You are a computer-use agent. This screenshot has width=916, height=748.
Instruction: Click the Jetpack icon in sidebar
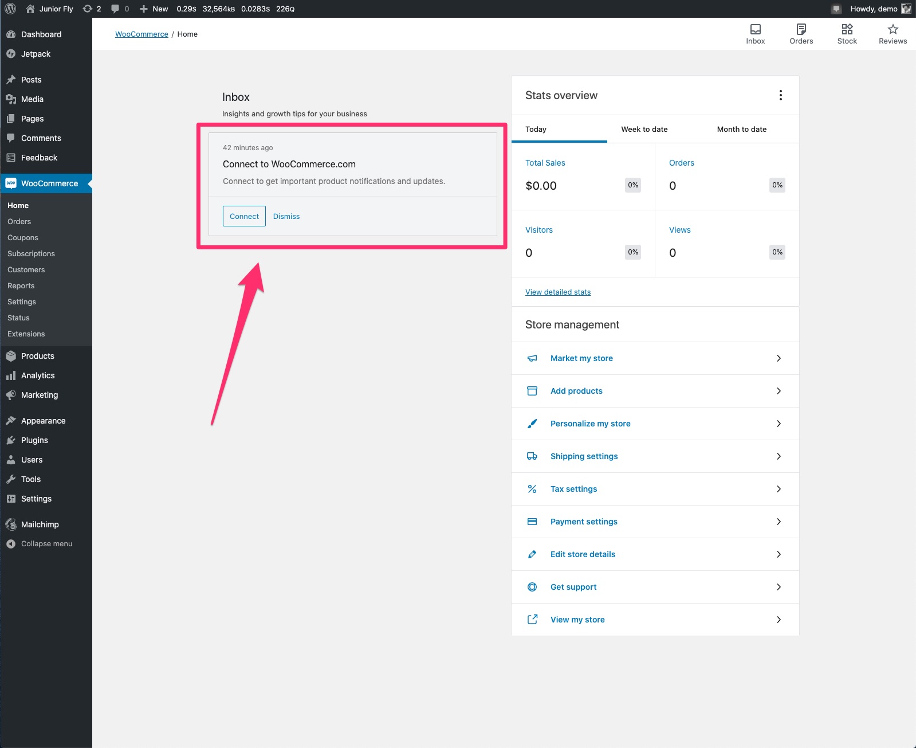click(11, 54)
